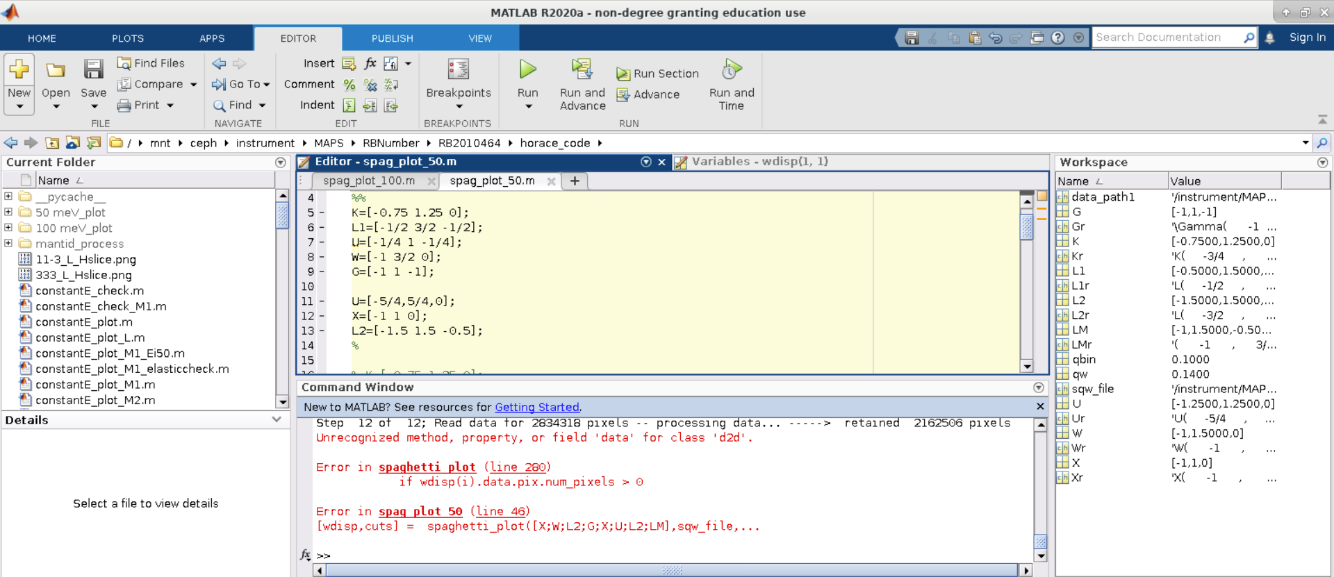Switch to the PUBLISH tab
The height and width of the screenshot is (577, 1334).
click(x=392, y=38)
